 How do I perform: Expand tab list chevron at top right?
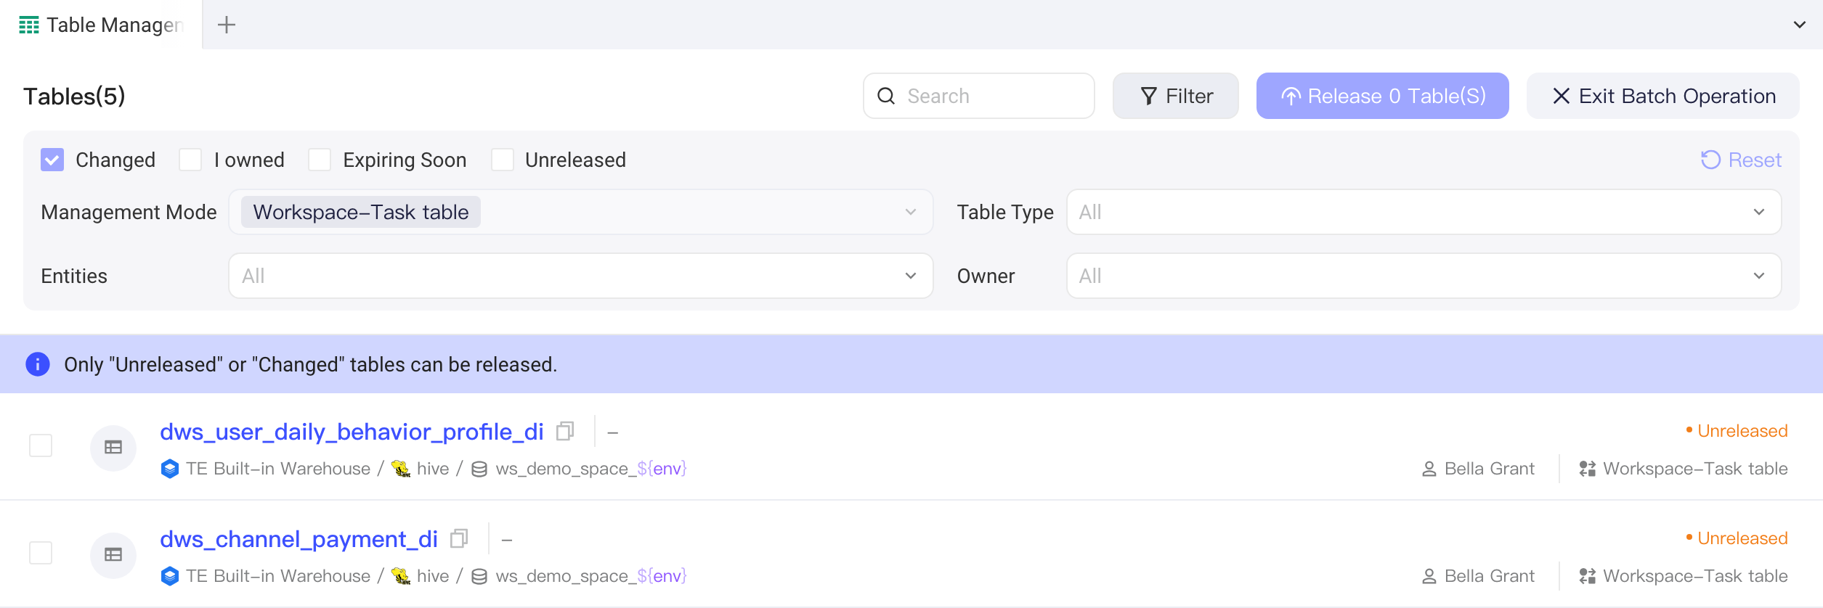click(1800, 25)
